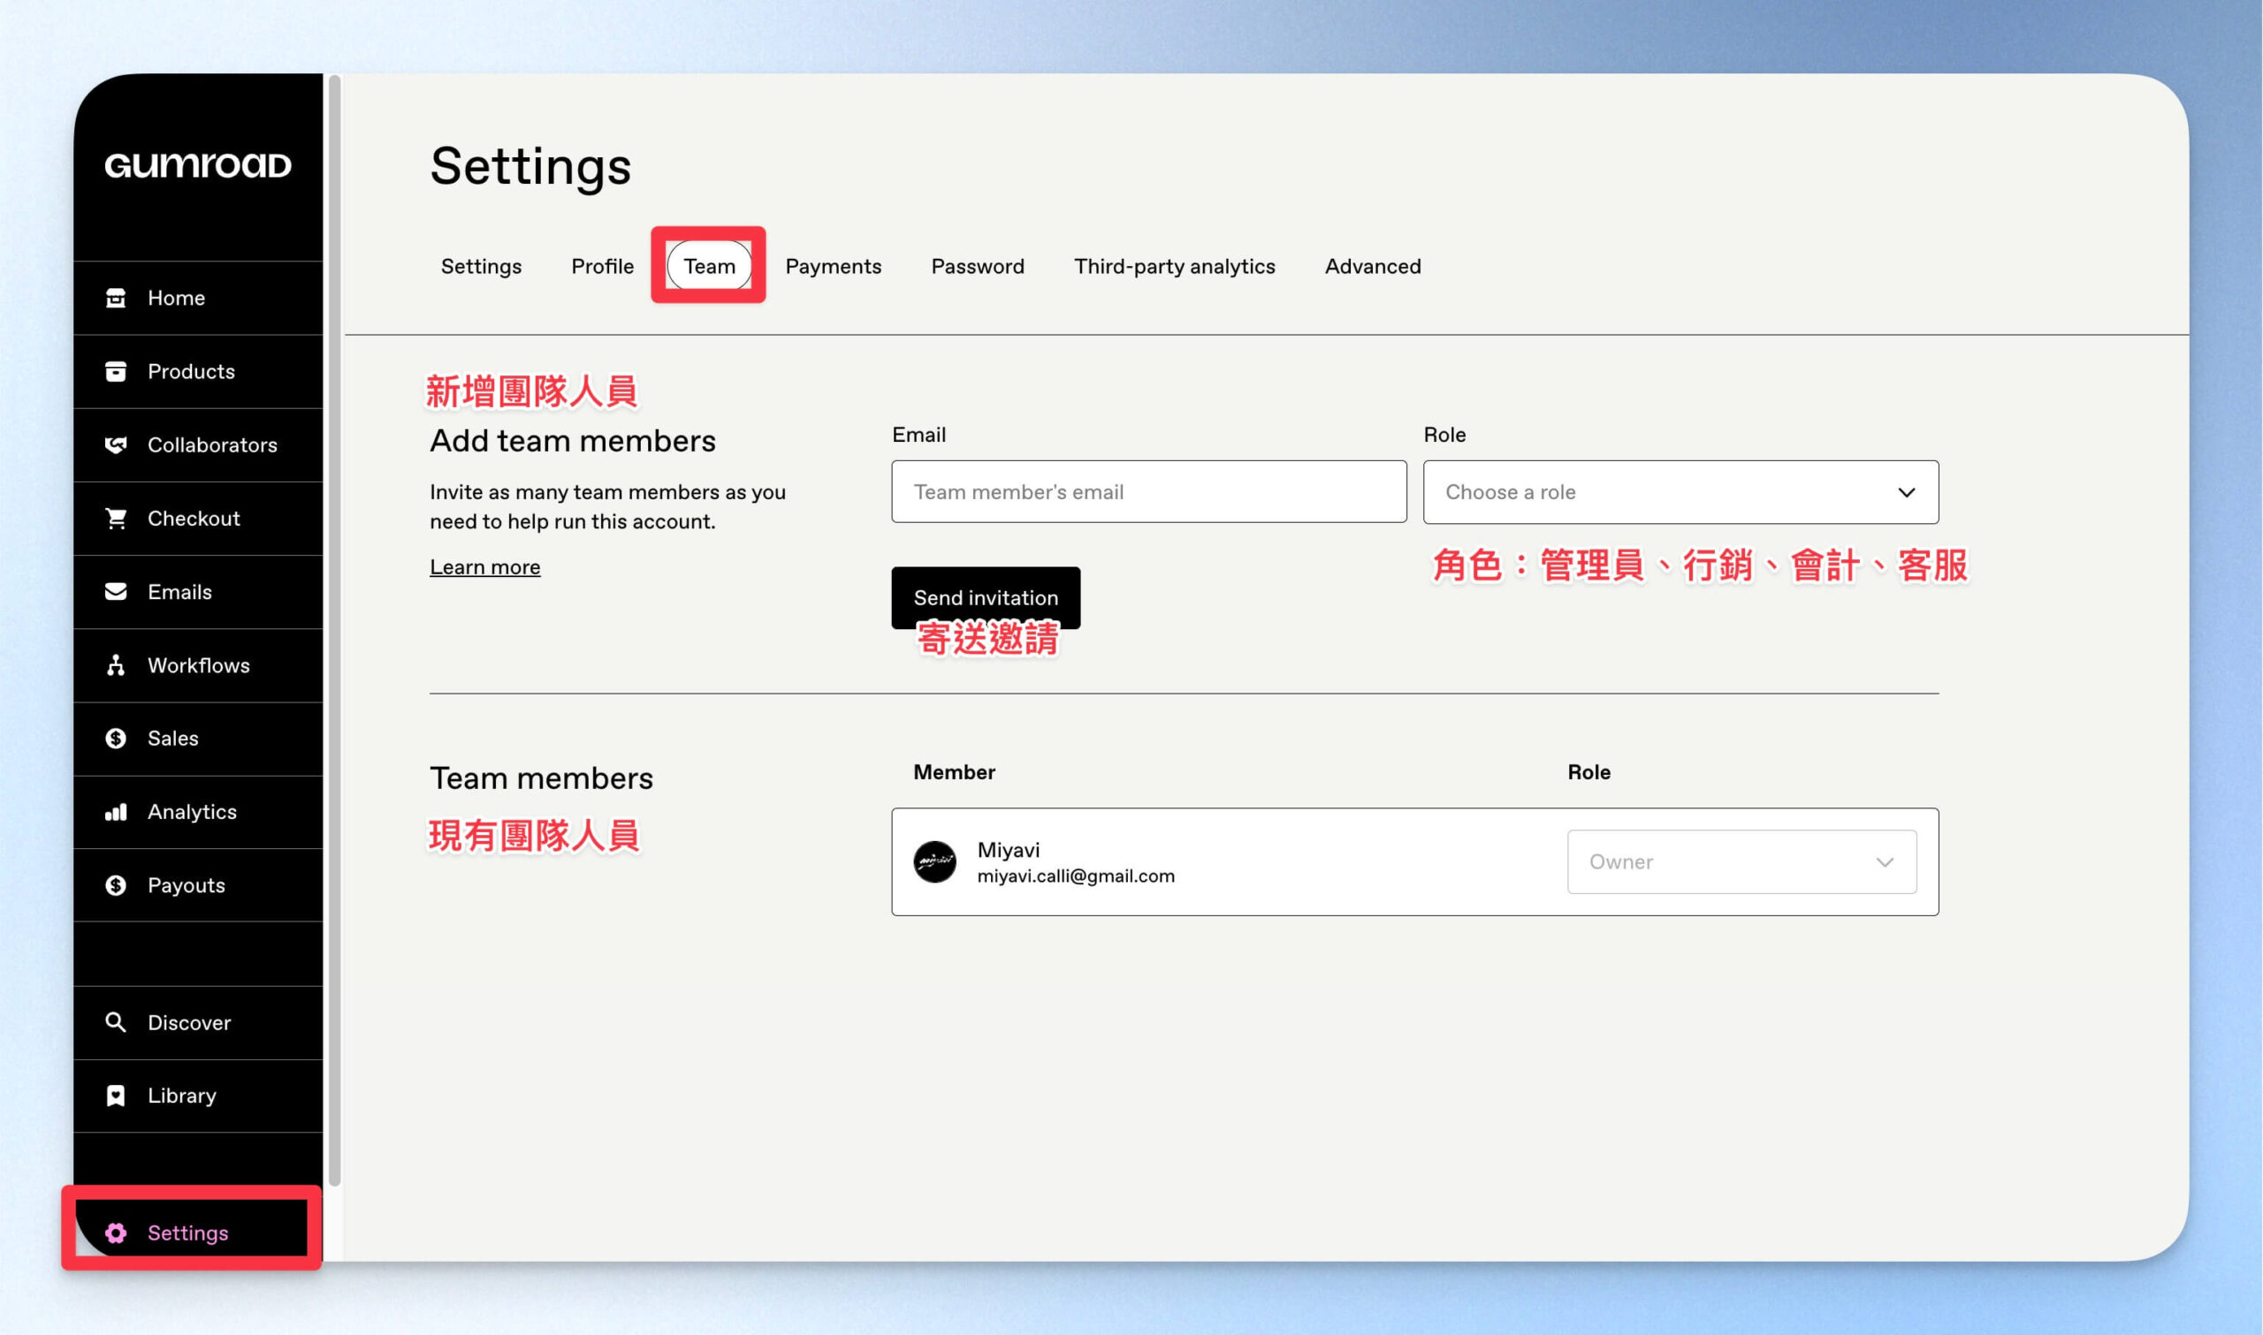
Task: Click the Library bookmark heart icon
Action: (116, 1096)
